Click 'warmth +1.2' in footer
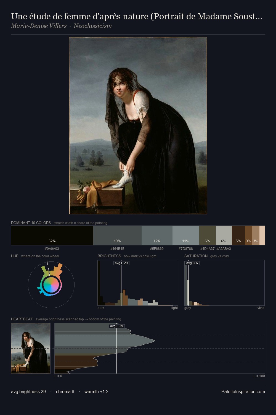This screenshot has height=415, width=276. click(96, 392)
